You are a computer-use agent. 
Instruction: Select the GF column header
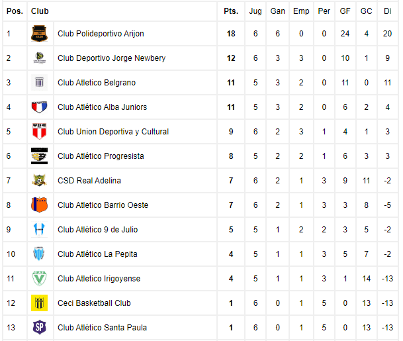(x=345, y=11)
